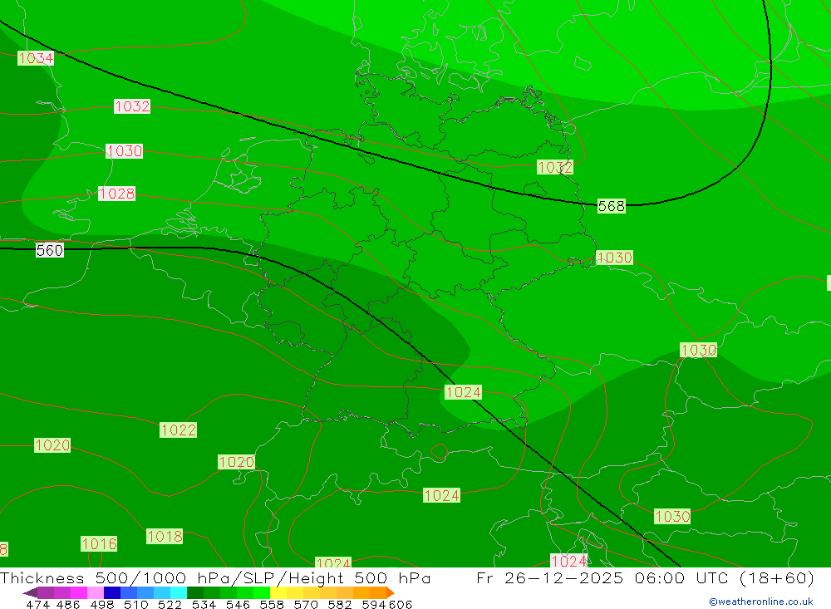Screen dimensions: 831x609
Task: Click the 582 legend scale value
Action: point(340,605)
